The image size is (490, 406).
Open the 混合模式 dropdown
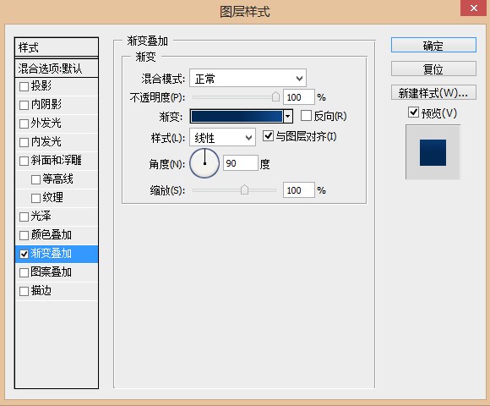(248, 78)
